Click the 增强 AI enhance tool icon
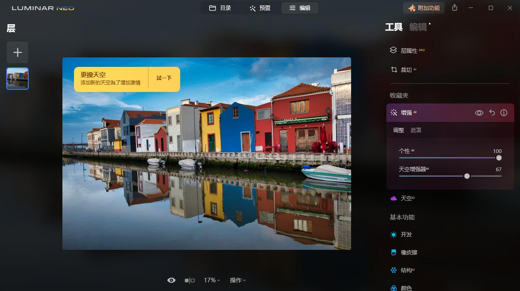This screenshot has height=291, width=520. [x=394, y=112]
